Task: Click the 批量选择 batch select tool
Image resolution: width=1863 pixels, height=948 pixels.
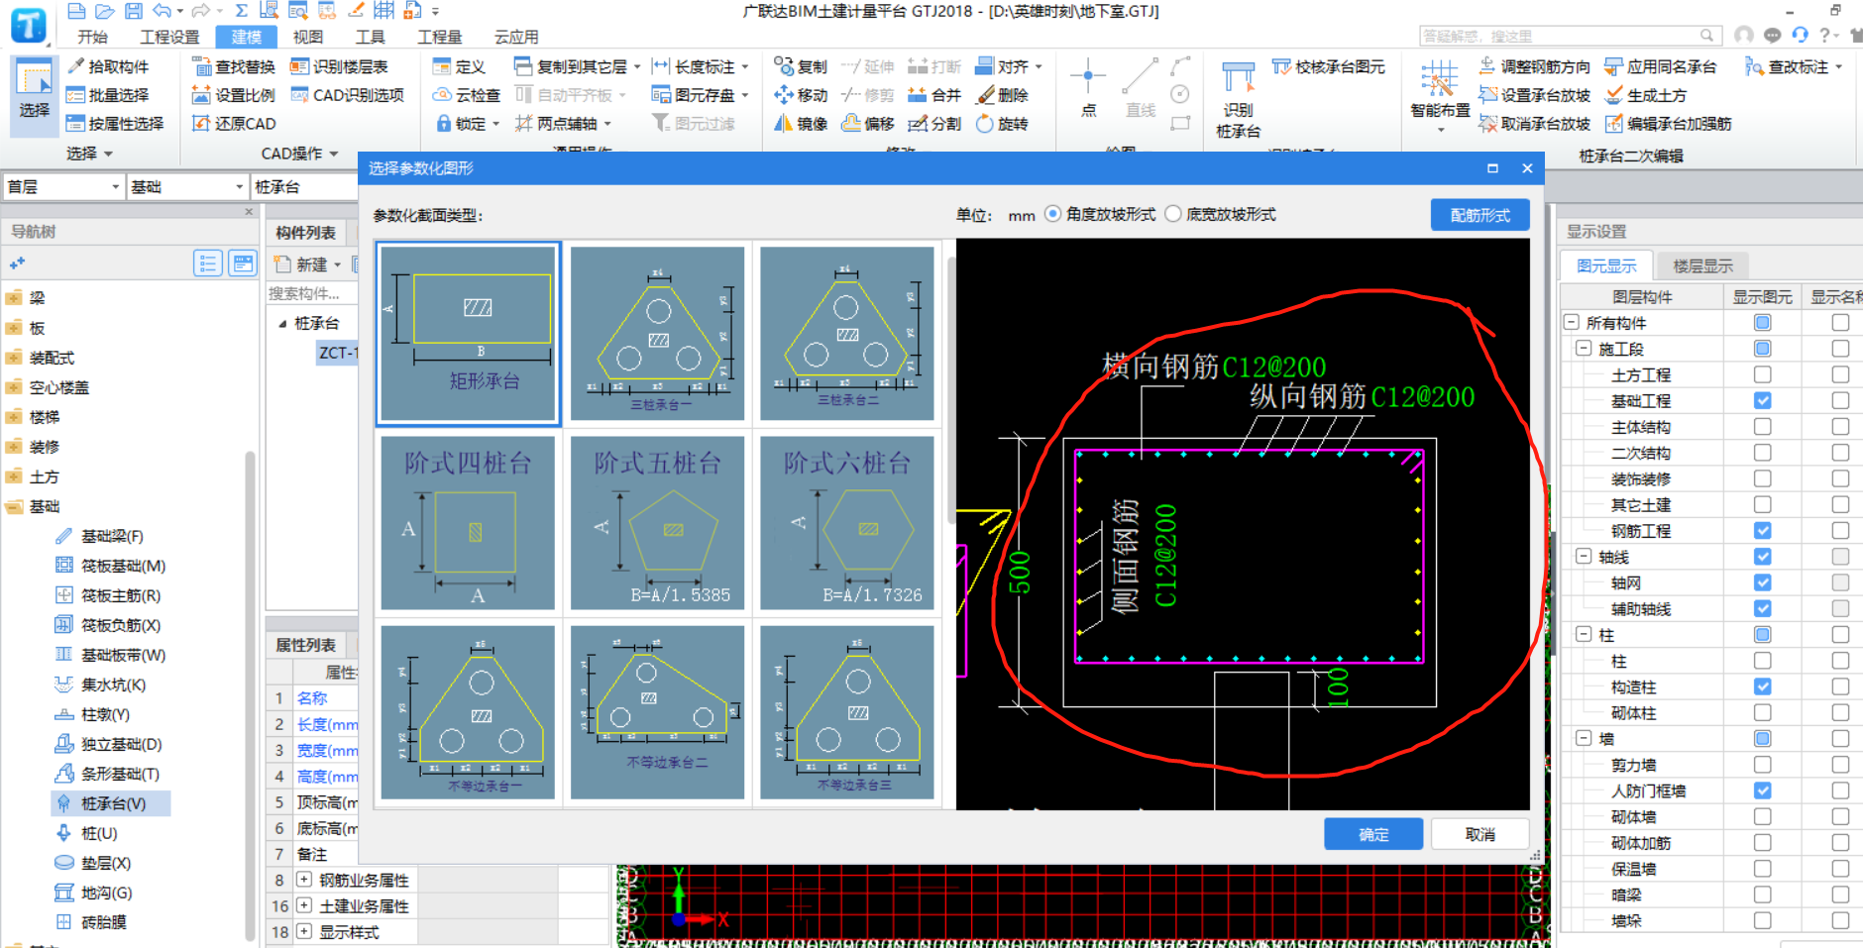Action: tap(108, 95)
